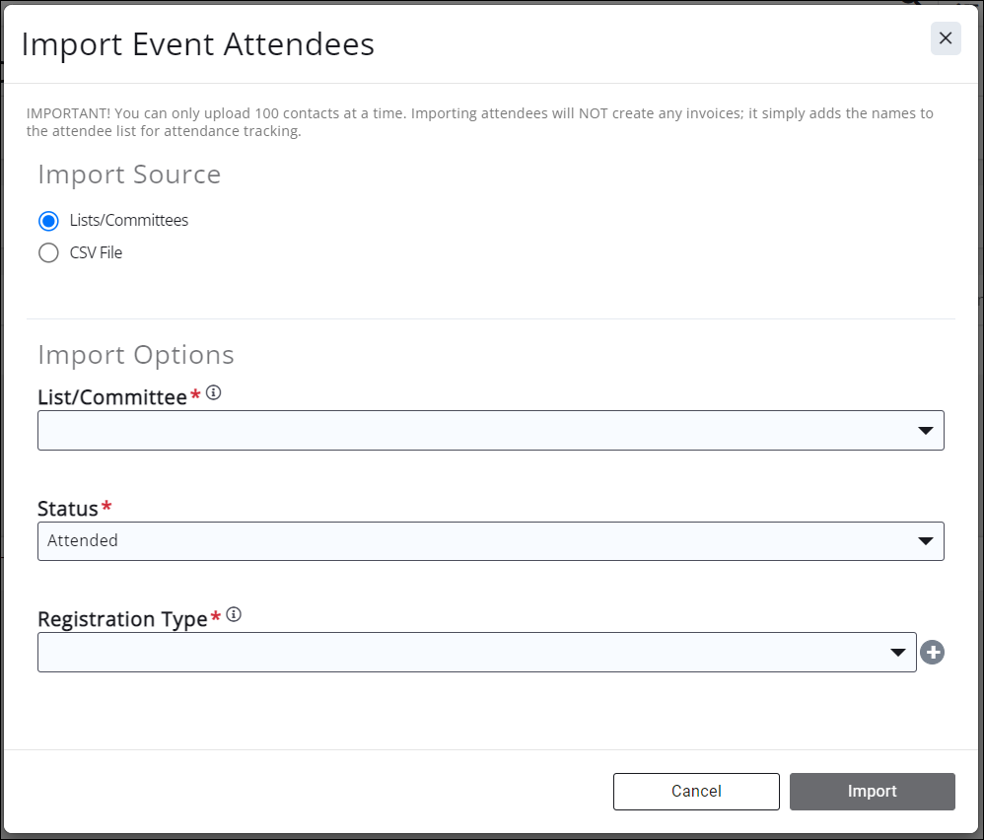Choose the CSV File radio button
This screenshot has width=984, height=840.
(48, 253)
